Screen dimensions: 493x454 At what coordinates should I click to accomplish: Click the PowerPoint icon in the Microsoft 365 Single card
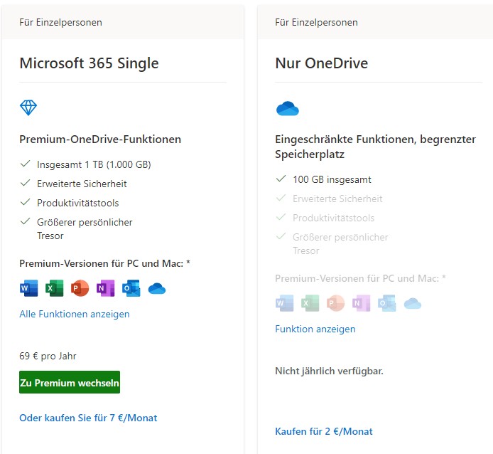80,288
